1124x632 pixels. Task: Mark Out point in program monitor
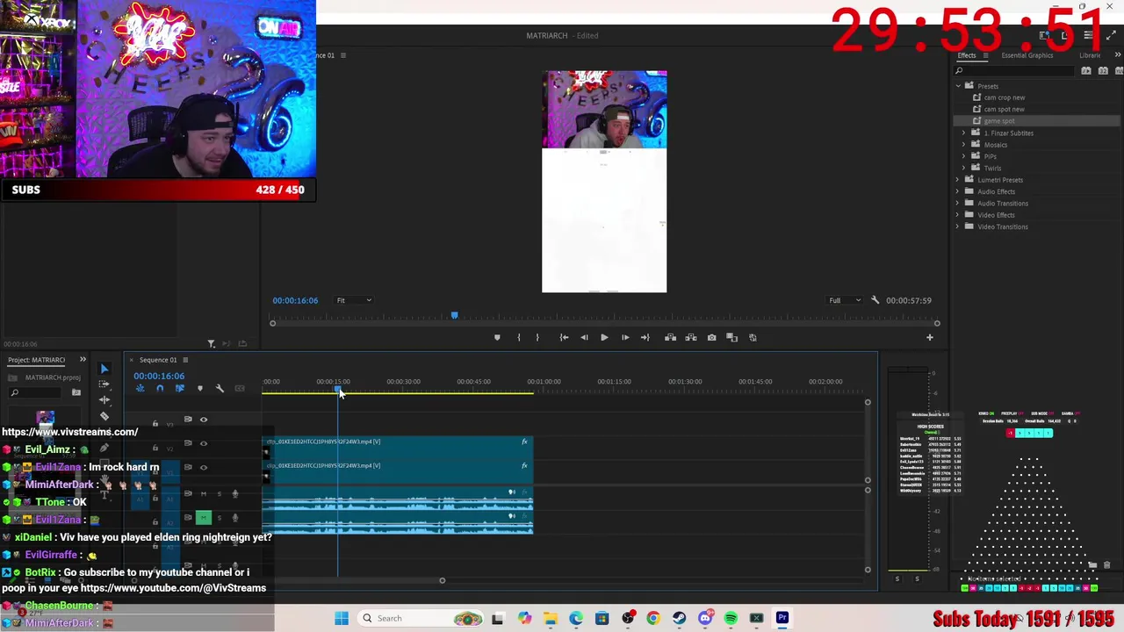(537, 337)
